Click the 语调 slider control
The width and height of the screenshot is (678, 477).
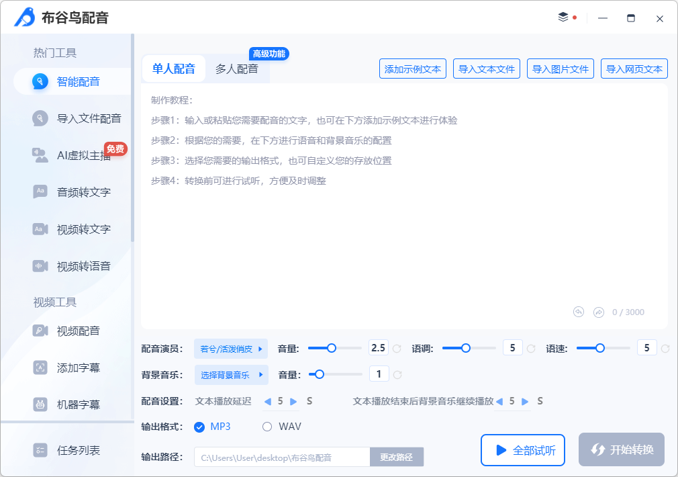465,349
